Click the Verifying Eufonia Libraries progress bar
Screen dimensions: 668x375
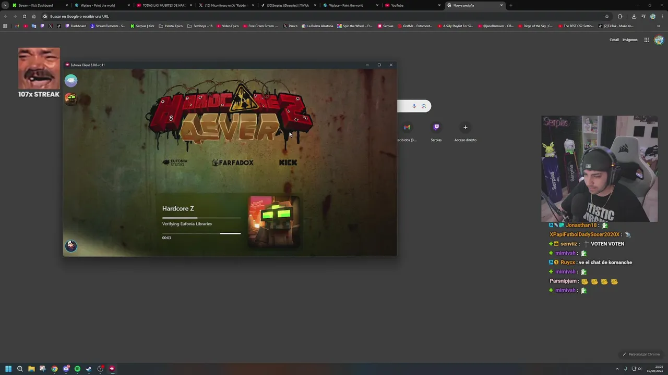point(201,233)
